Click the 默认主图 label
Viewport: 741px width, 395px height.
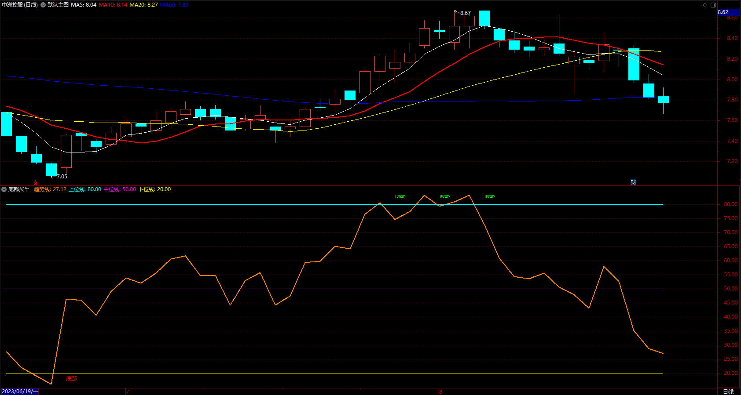pyautogui.click(x=58, y=5)
